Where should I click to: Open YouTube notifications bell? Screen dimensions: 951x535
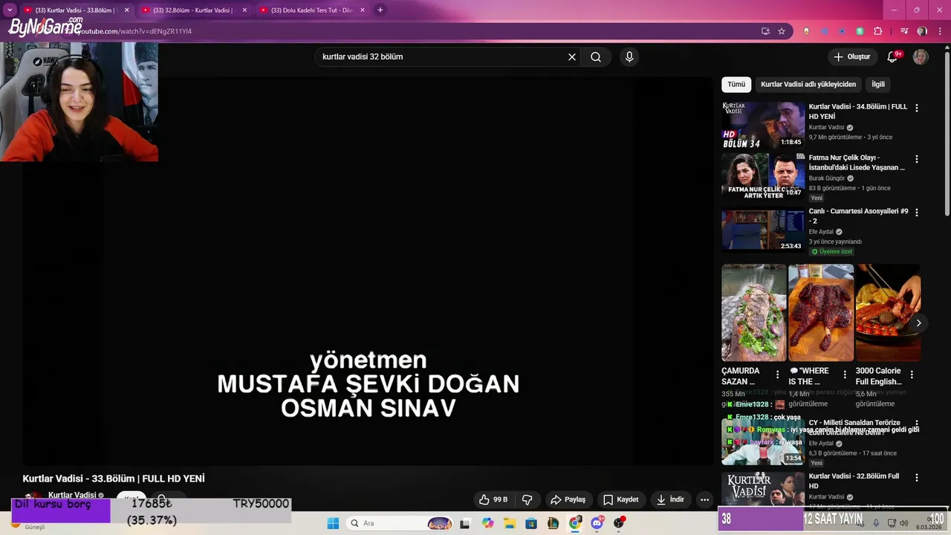[x=893, y=57]
